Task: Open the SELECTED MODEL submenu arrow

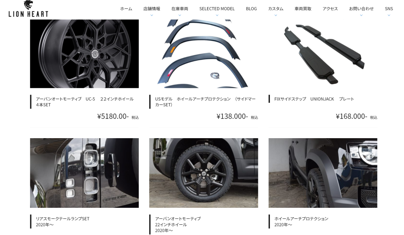Action: 217,15
